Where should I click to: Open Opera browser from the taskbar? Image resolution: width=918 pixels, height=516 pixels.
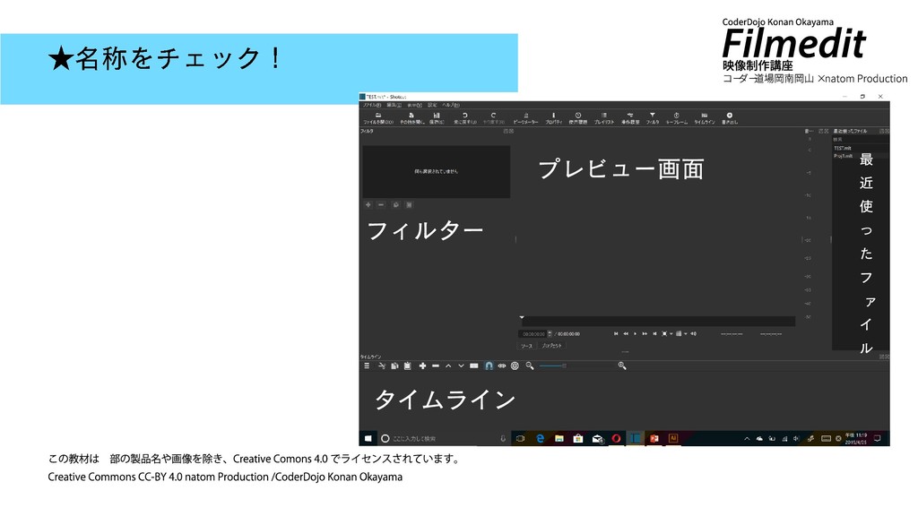pos(616,438)
